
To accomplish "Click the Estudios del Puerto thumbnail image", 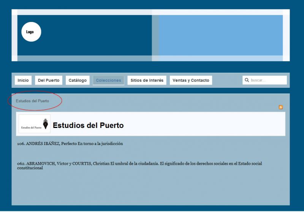I will (35, 124).
